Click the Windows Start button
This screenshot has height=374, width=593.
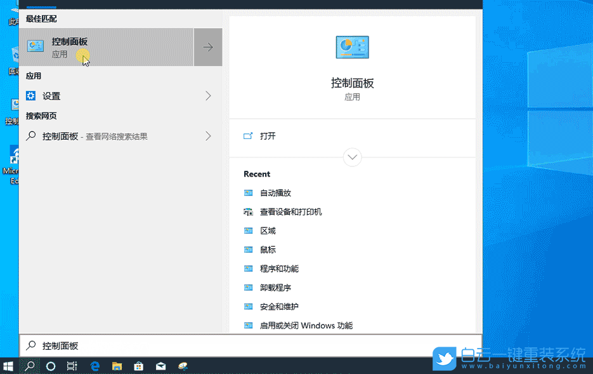[x=8, y=366]
